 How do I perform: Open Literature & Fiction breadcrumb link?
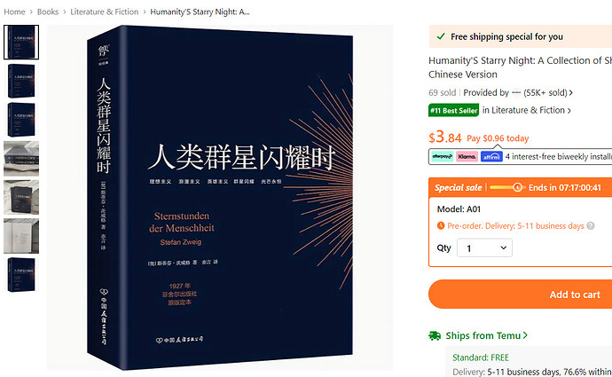pyautogui.click(x=104, y=12)
